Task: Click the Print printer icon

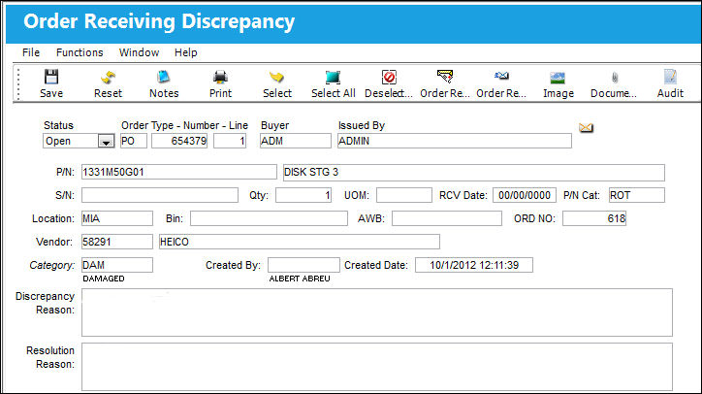Action: coord(220,77)
